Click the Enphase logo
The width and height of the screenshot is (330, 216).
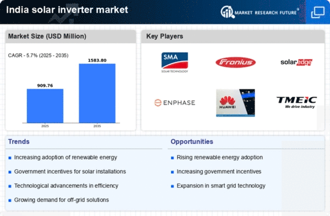(x=175, y=103)
